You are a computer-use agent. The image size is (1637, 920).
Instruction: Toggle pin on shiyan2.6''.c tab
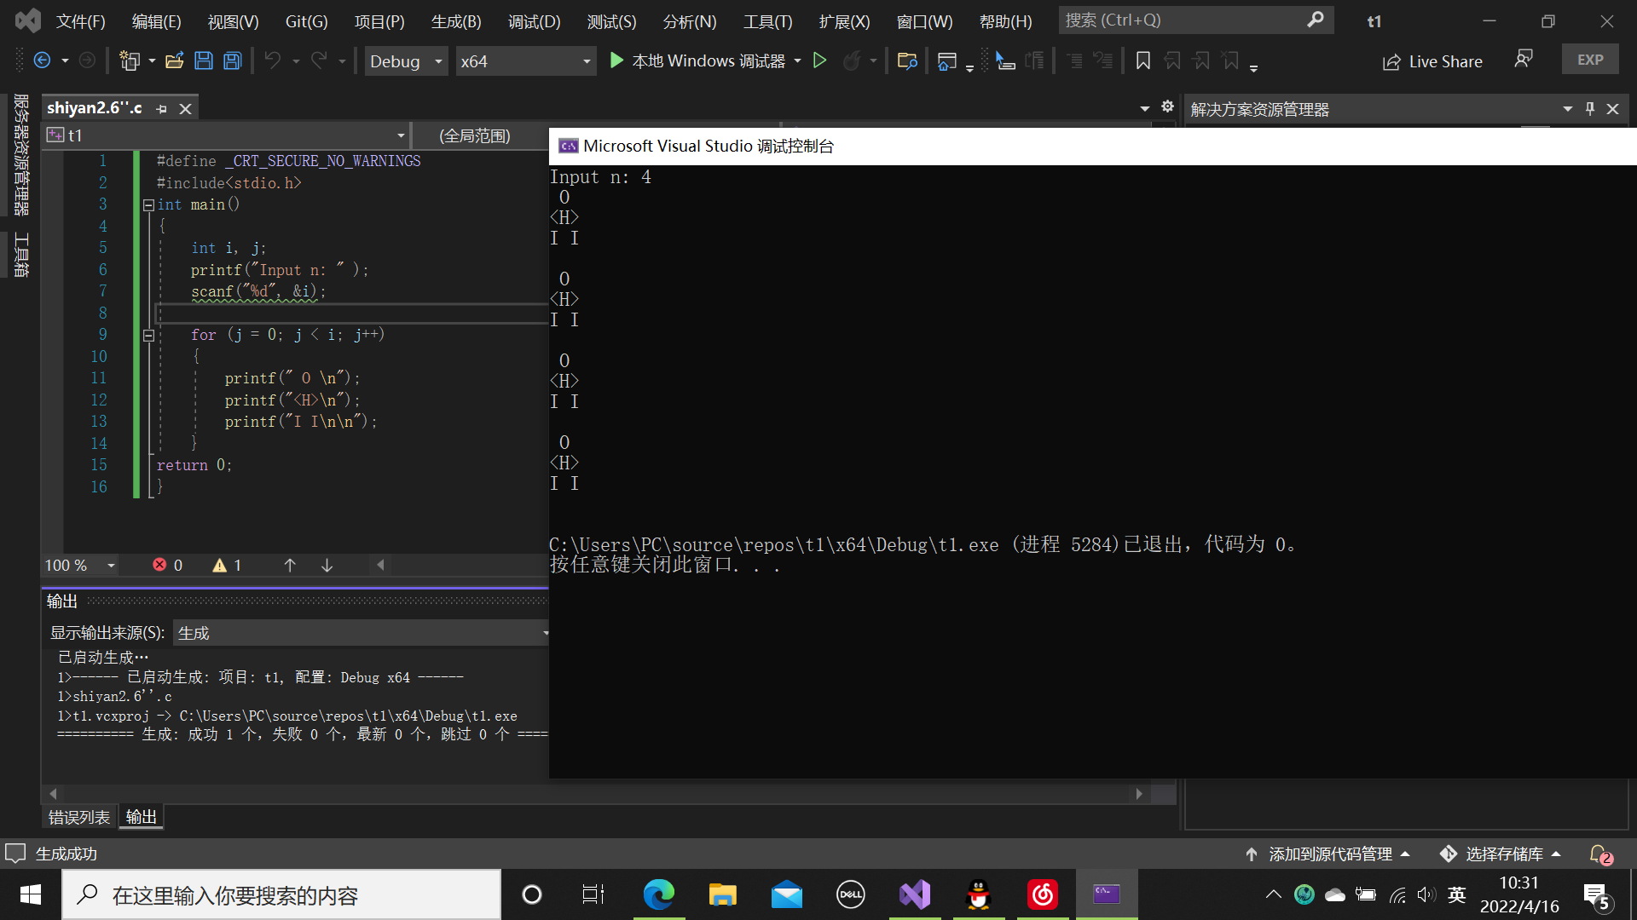[x=161, y=109]
